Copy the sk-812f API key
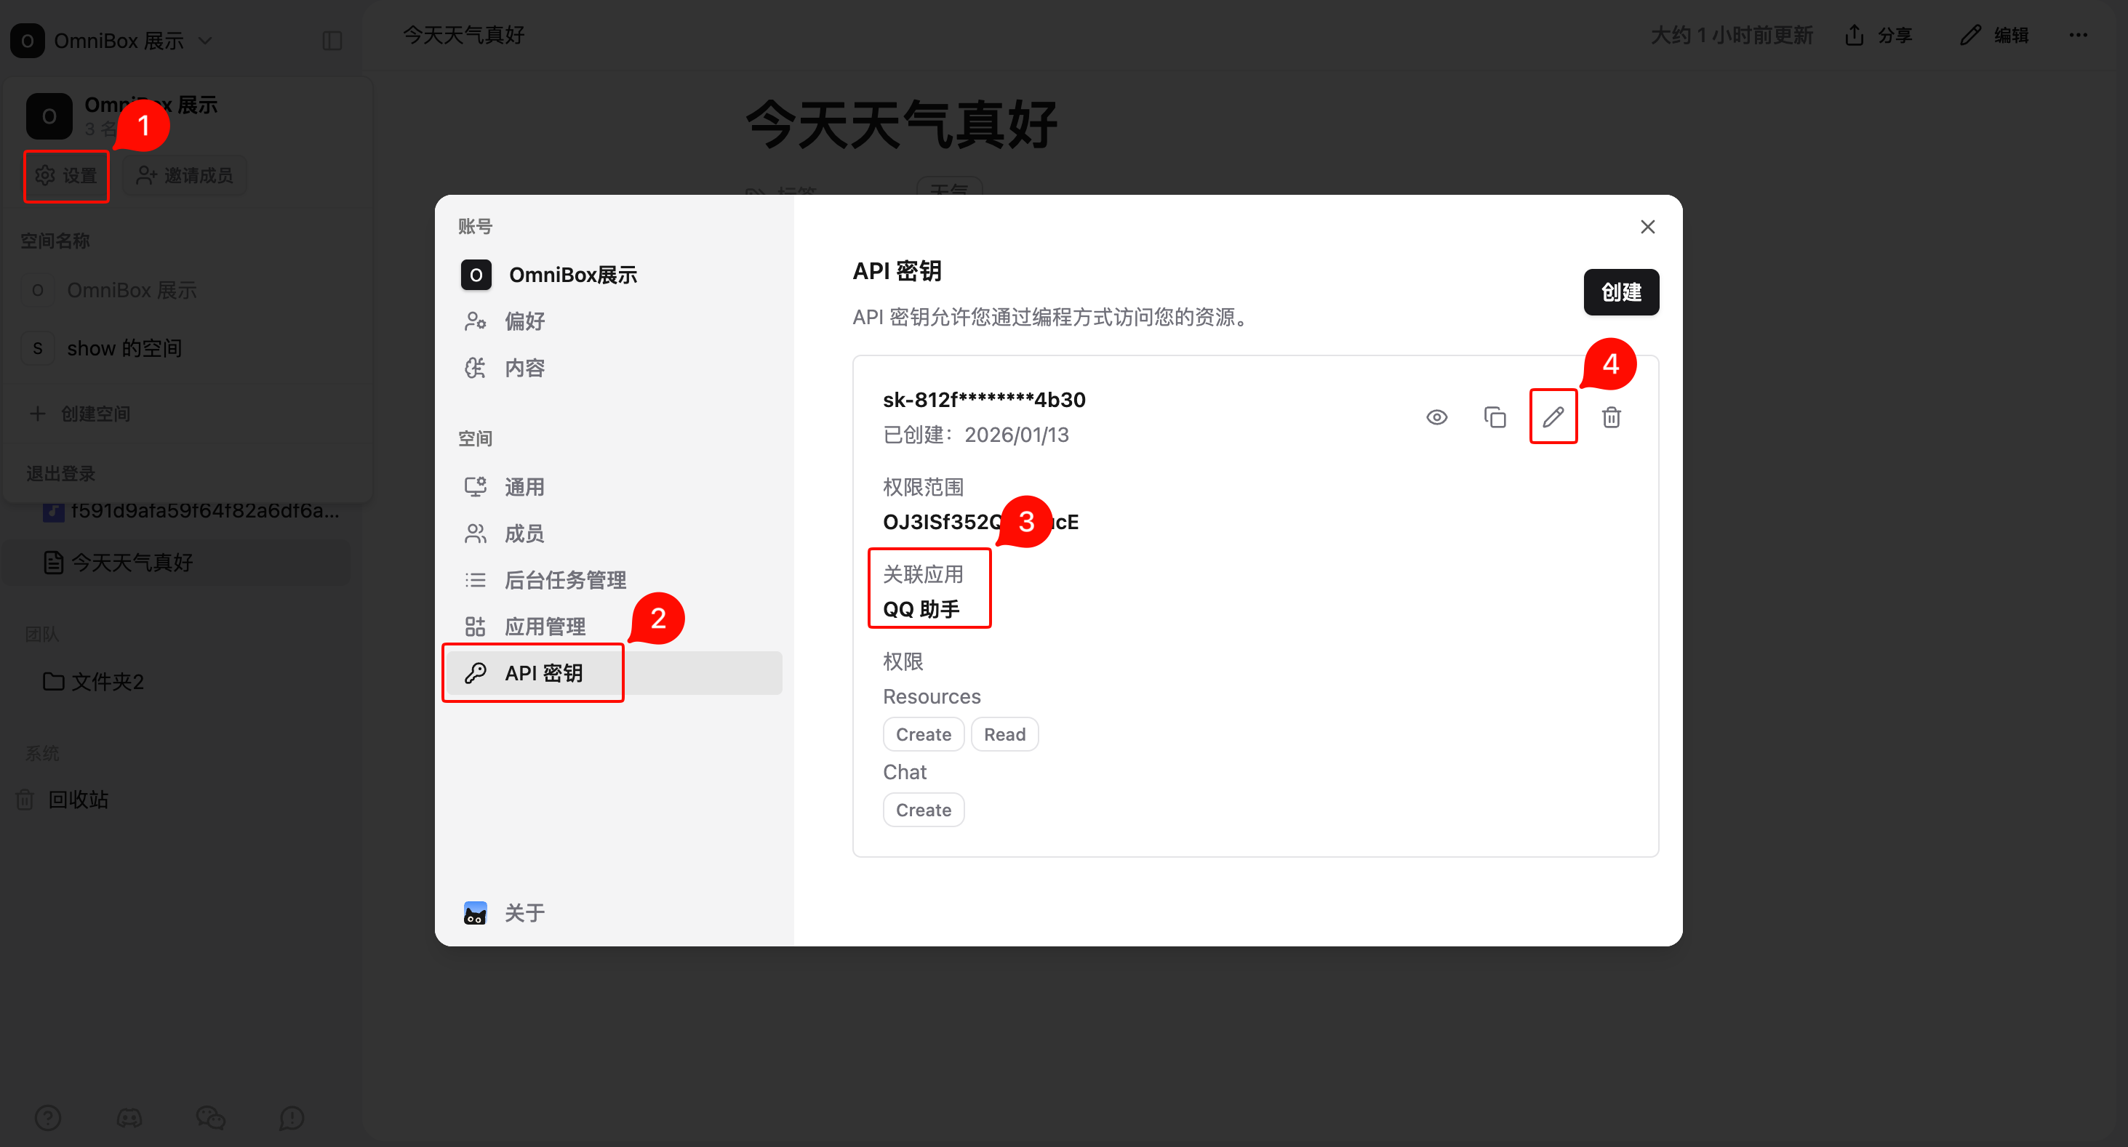Image resolution: width=2128 pixels, height=1147 pixels. coord(1495,417)
